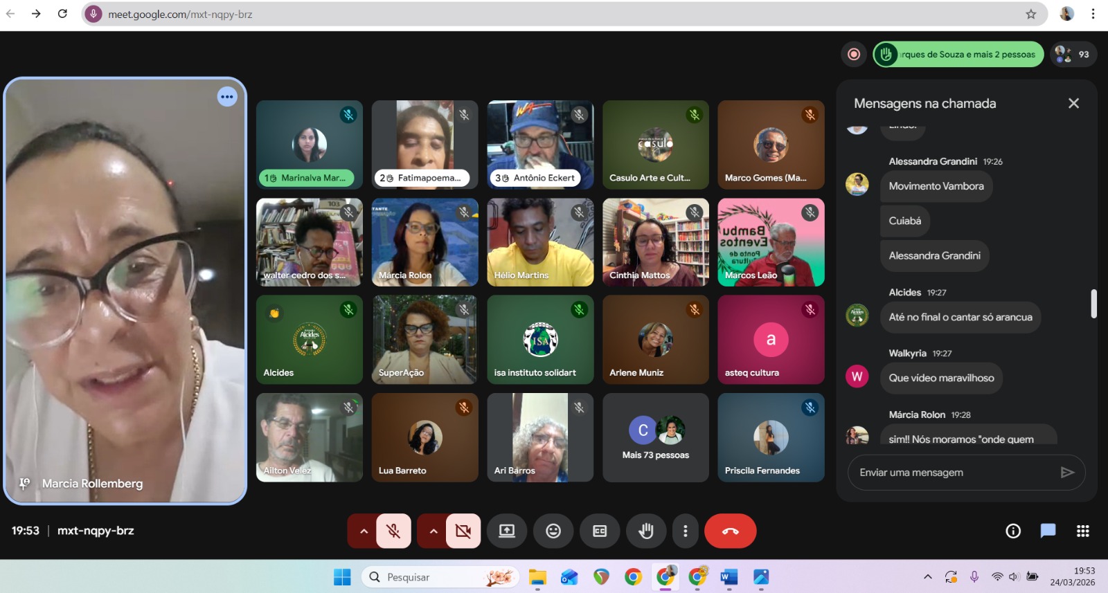This screenshot has height=593, width=1108.
Task: Toggle closed captions button
Action: (600, 531)
